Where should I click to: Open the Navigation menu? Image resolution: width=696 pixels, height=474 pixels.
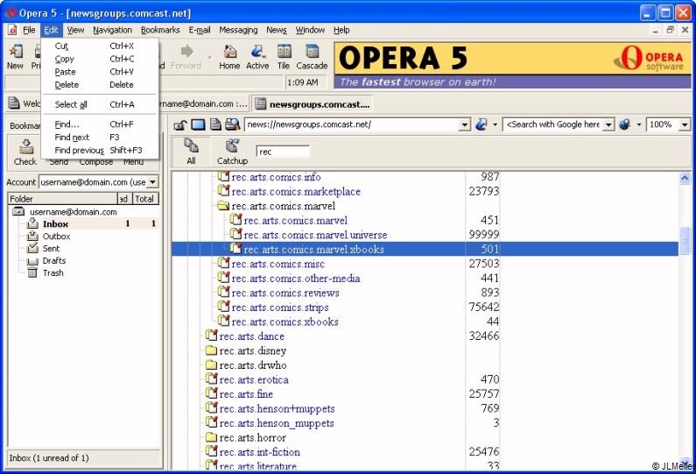click(112, 30)
